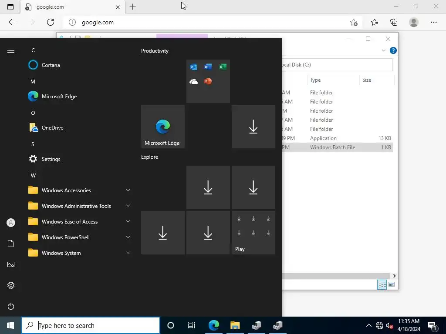Select the google.com browser tab
Image resolution: width=446 pixels, height=334 pixels.
click(73, 7)
